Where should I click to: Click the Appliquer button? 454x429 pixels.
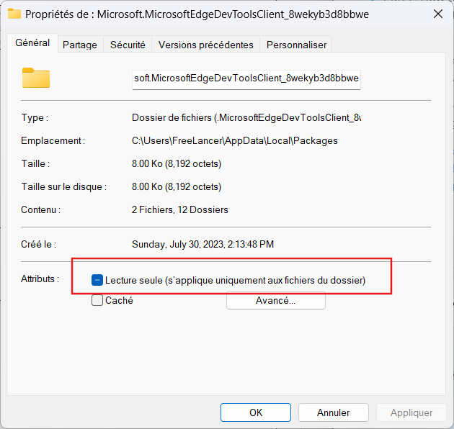point(411,412)
